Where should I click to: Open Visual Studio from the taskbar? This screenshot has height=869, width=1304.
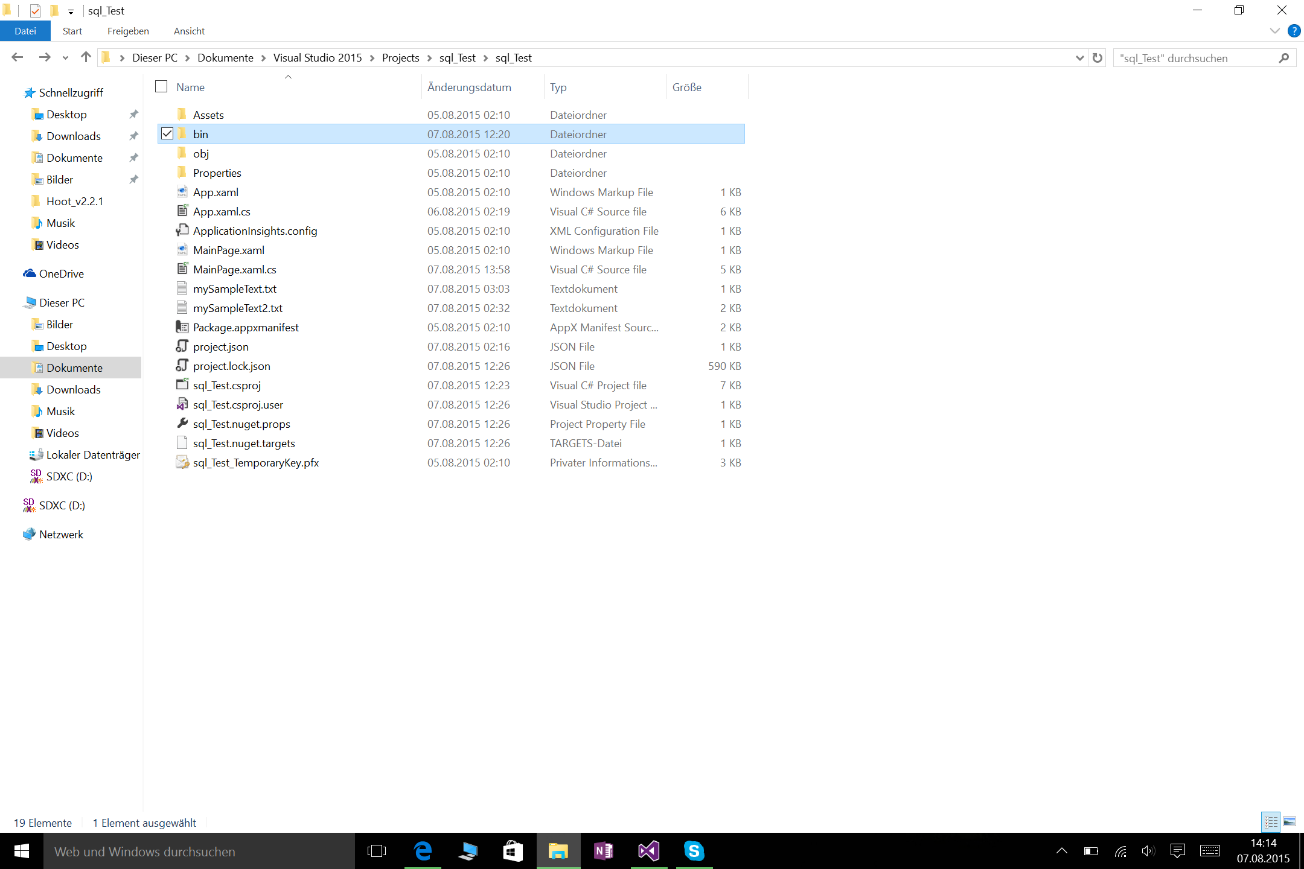tap(648, 851)
